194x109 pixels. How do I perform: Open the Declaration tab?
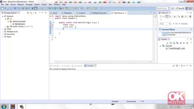[x=77, y=66]
